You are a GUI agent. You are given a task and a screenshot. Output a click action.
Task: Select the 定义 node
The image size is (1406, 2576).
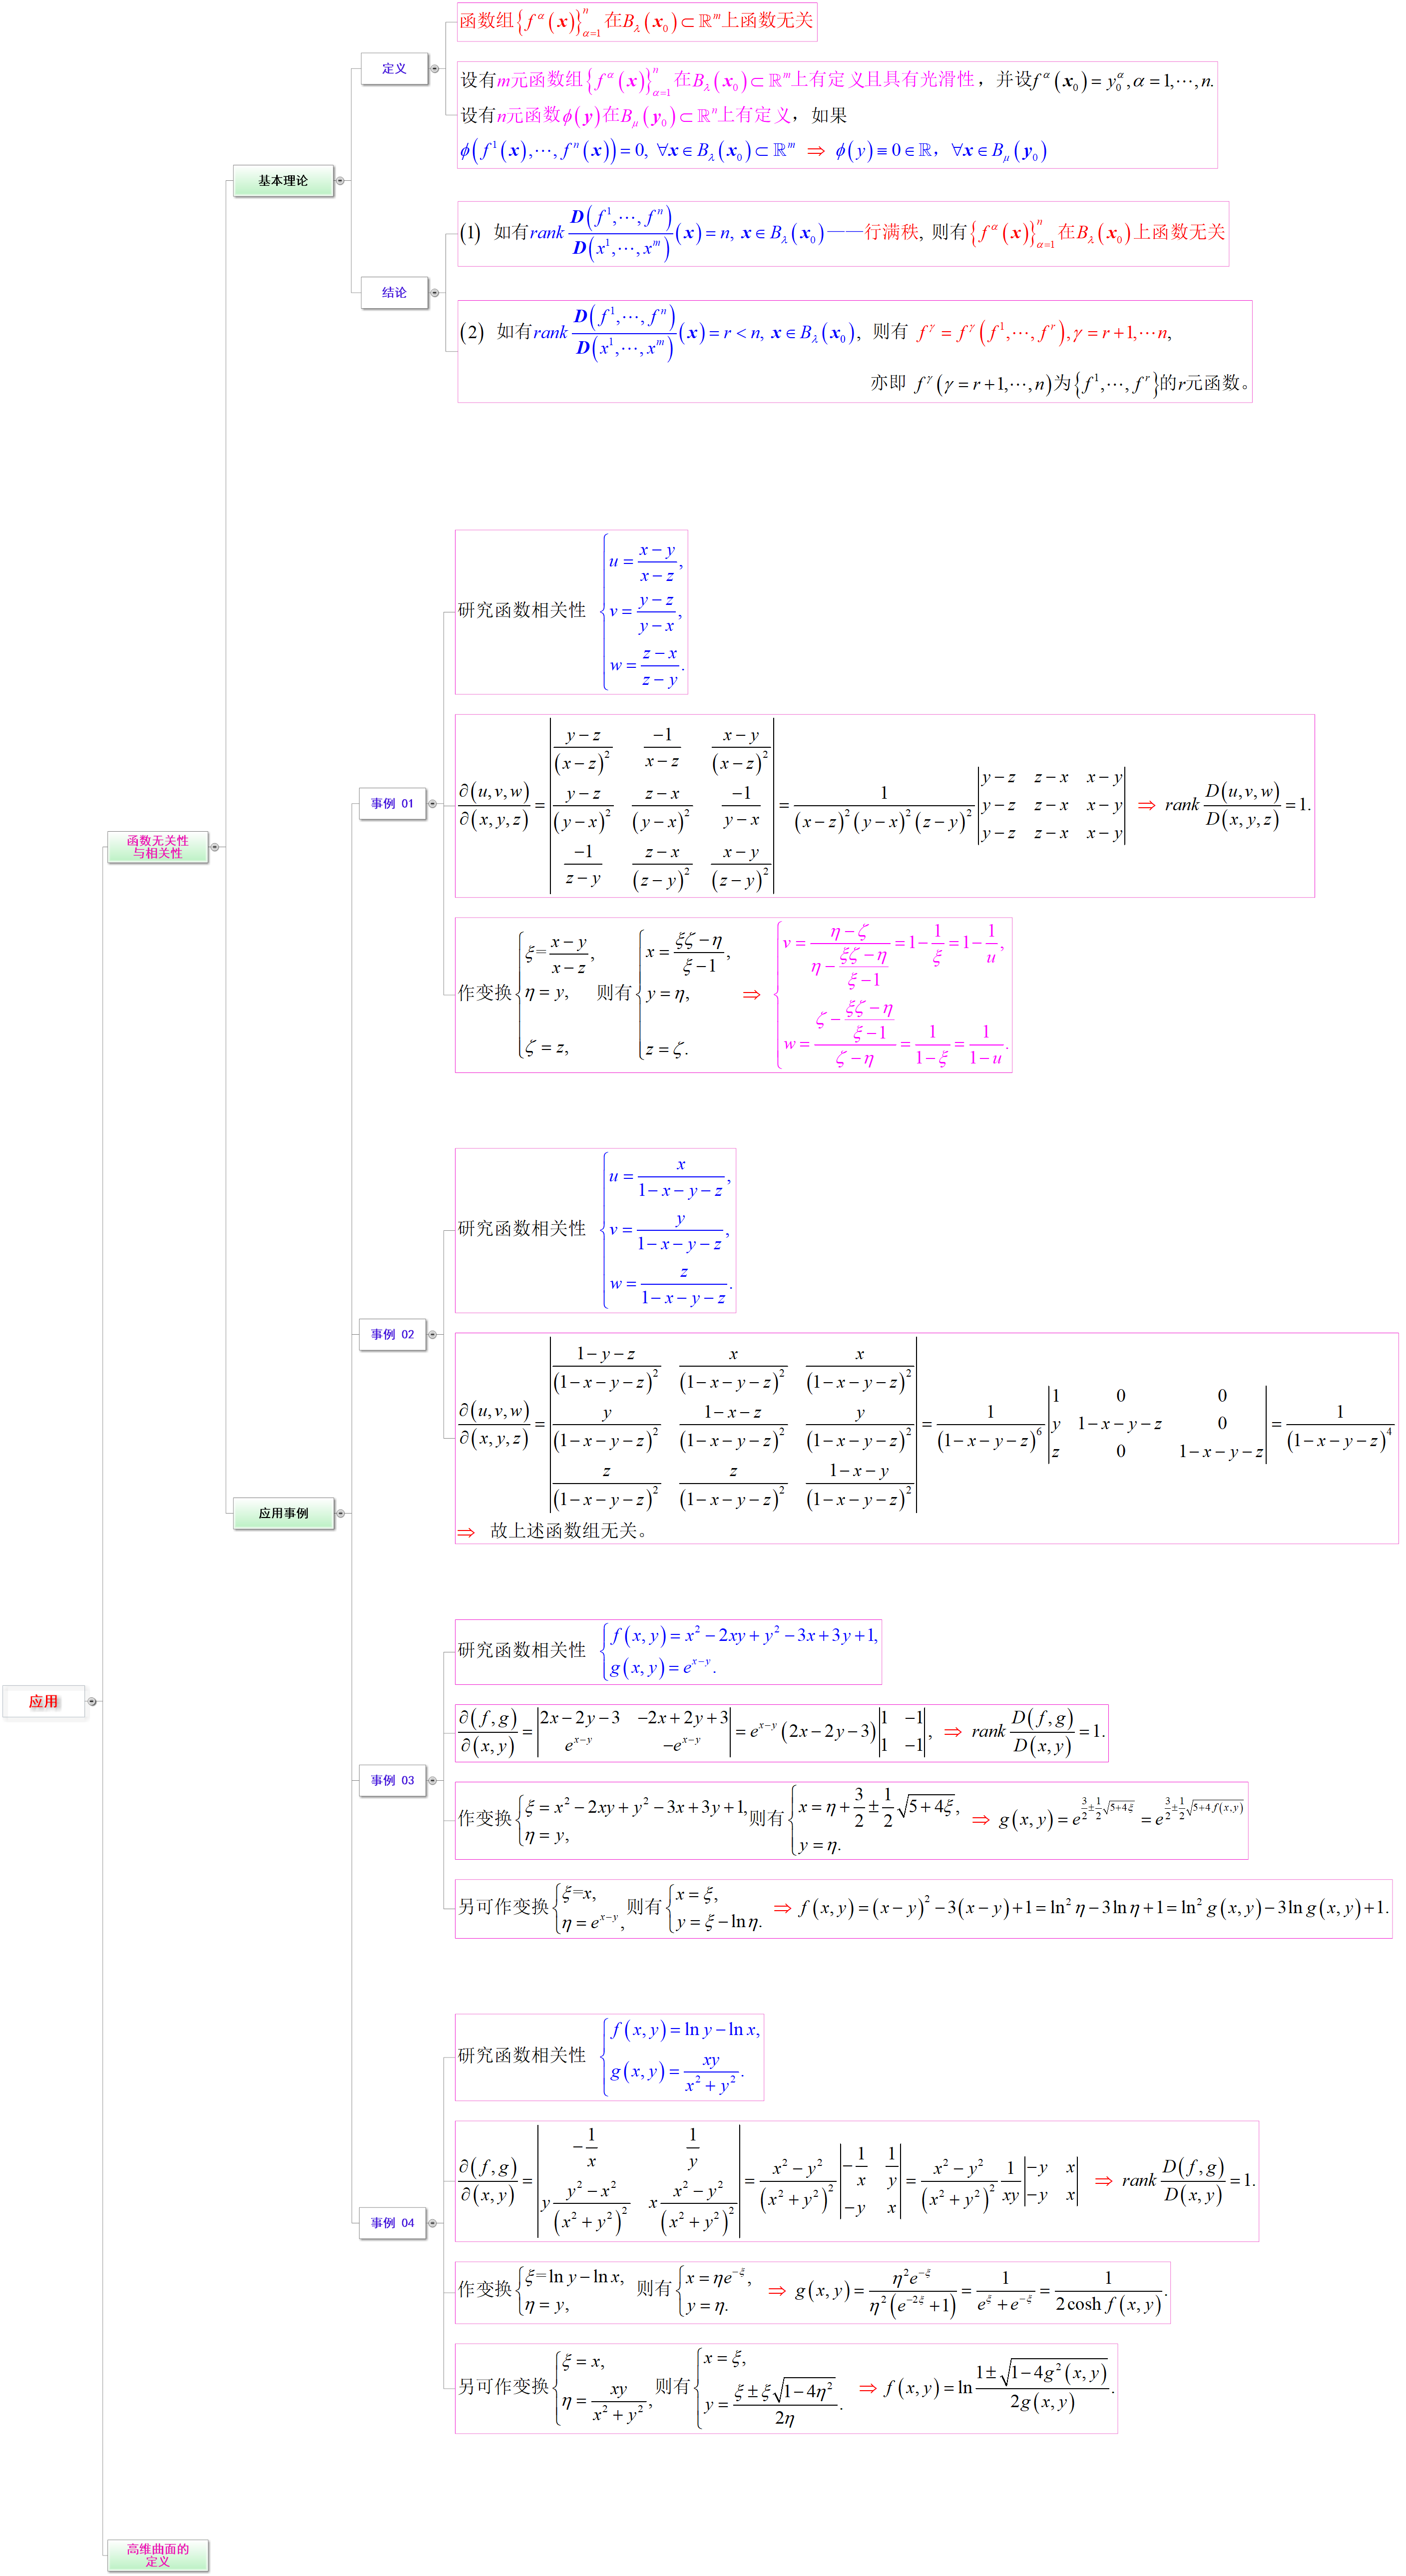[394, 69]
